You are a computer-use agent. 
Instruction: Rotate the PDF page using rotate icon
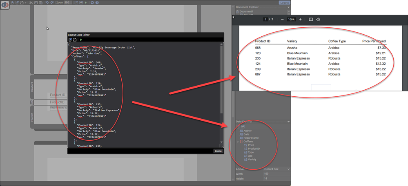318,20
